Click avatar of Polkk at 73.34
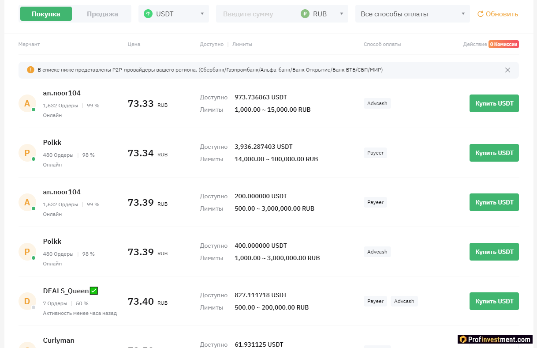537x348 pixels. (27, 153)
